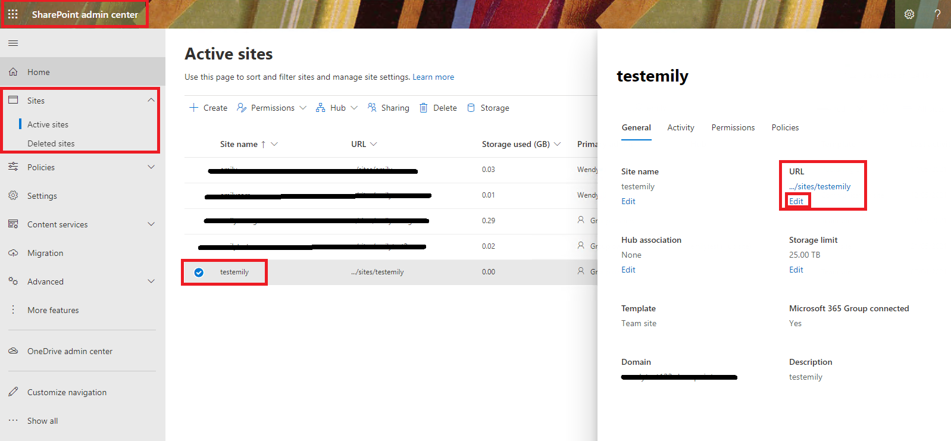Follow the Learn more link
951x441 pixels.
pos(433,77)
